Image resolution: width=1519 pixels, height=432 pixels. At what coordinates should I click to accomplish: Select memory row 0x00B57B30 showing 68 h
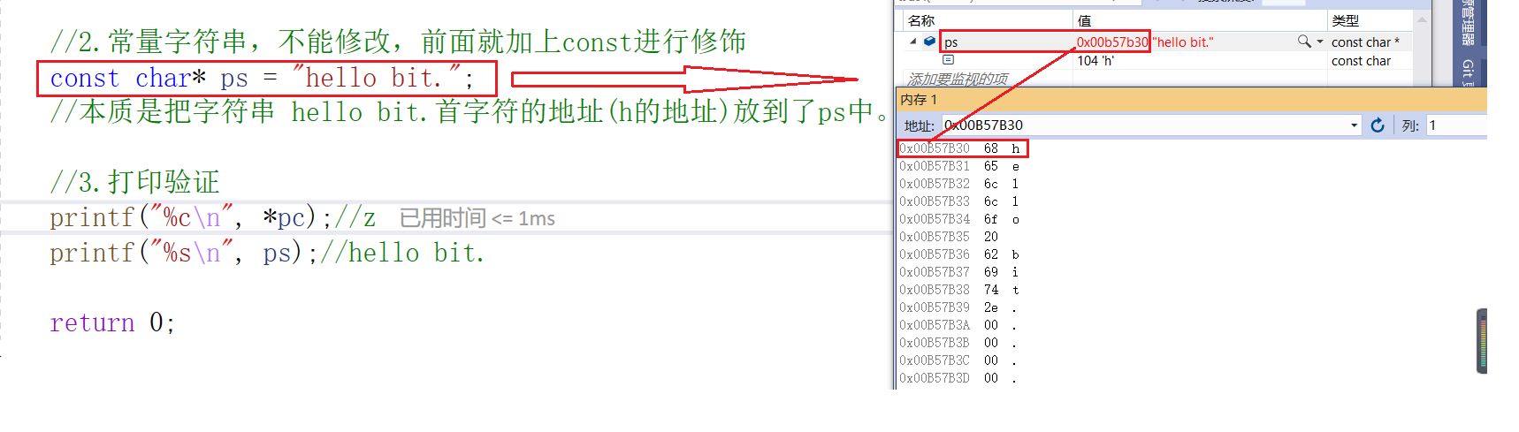click(x=962, y=148)
